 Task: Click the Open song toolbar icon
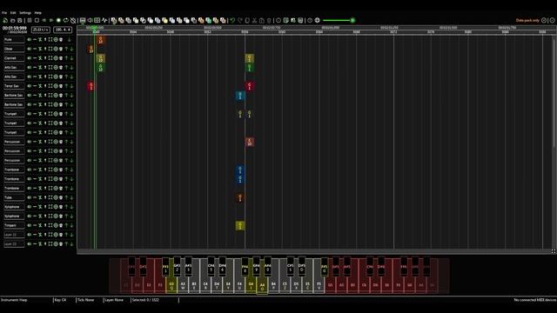pyautogui.click(x=12, y=20)
